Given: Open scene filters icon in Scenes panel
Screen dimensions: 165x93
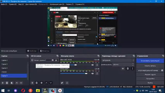Looking at the screenshot, I should [12, 83].
